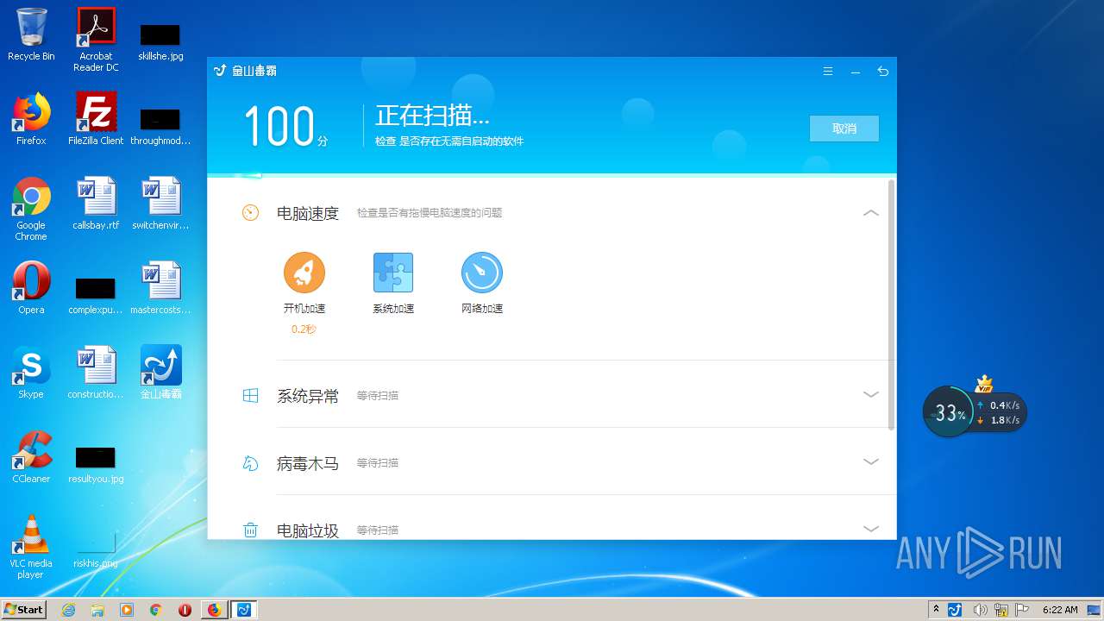Click Opera icon in taskbar
Screen dimensions: 1104x621
185,610
